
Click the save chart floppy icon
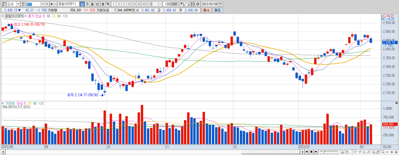(193, 4)
